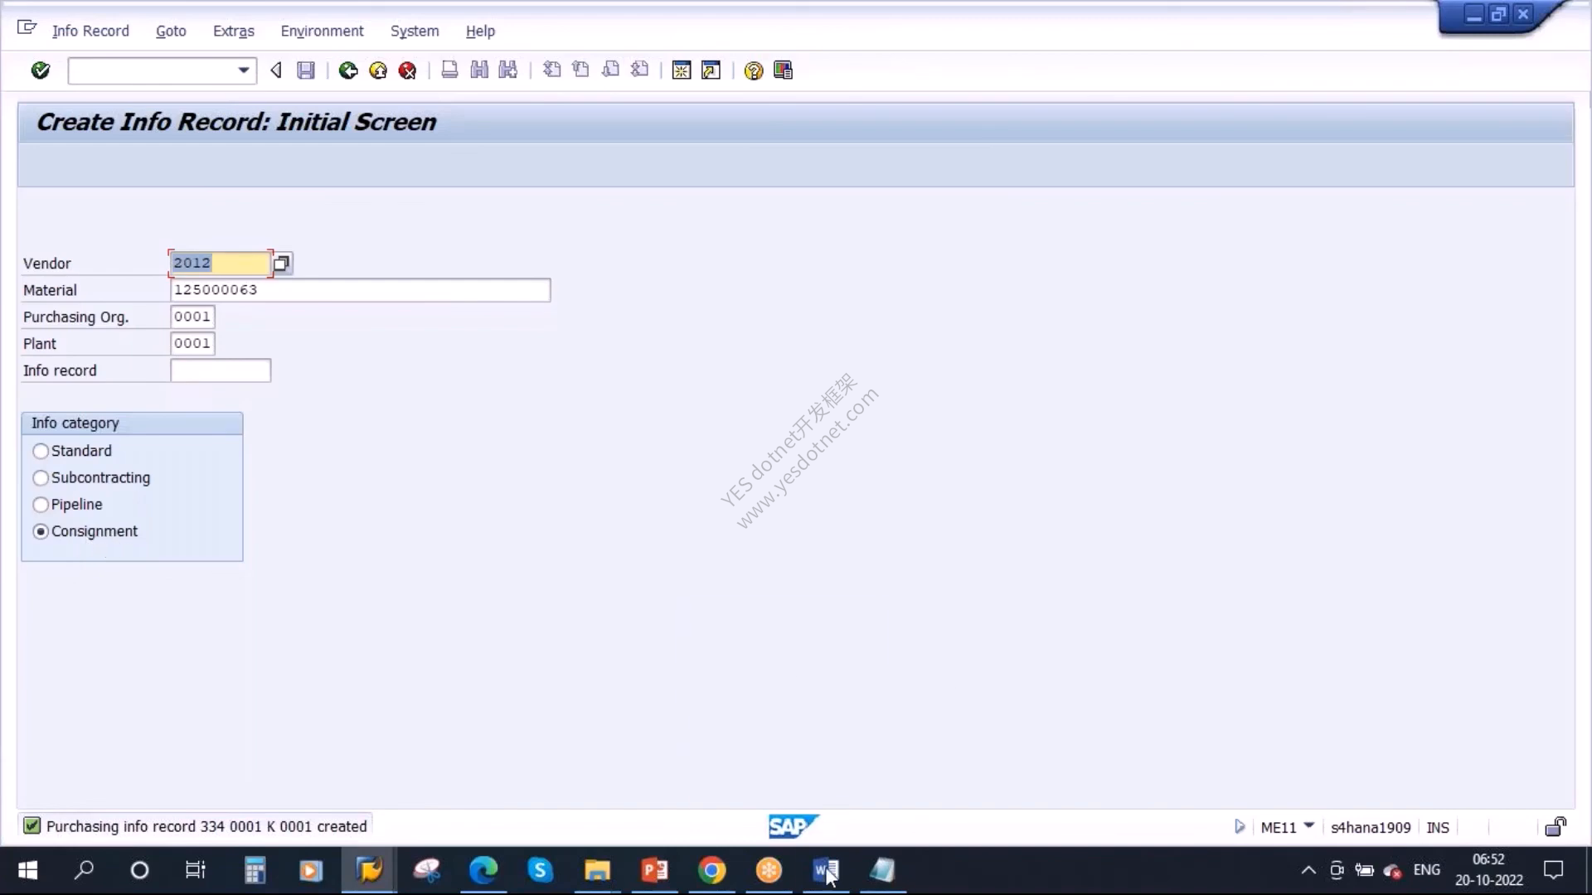Click the Material input field

360,290
